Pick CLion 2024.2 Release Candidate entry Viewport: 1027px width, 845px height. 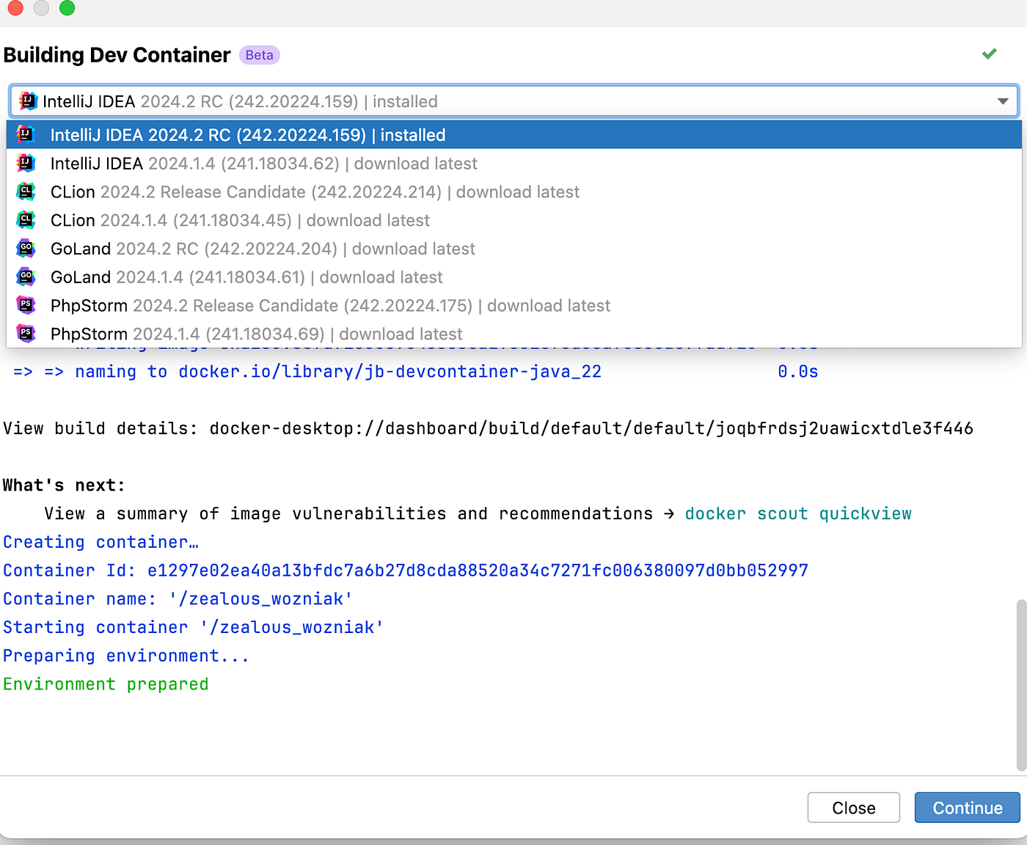click(x=315, y=192)
